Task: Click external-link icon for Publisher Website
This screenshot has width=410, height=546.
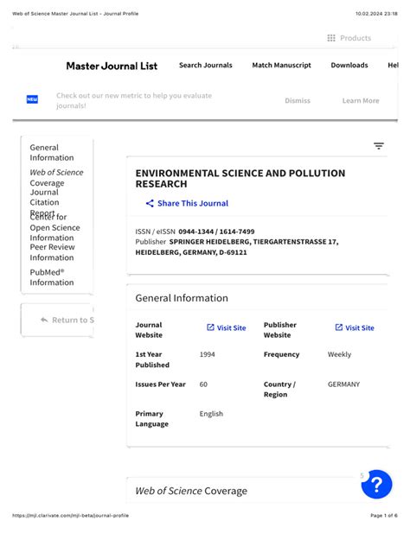Action: click(x=339, y=327)
